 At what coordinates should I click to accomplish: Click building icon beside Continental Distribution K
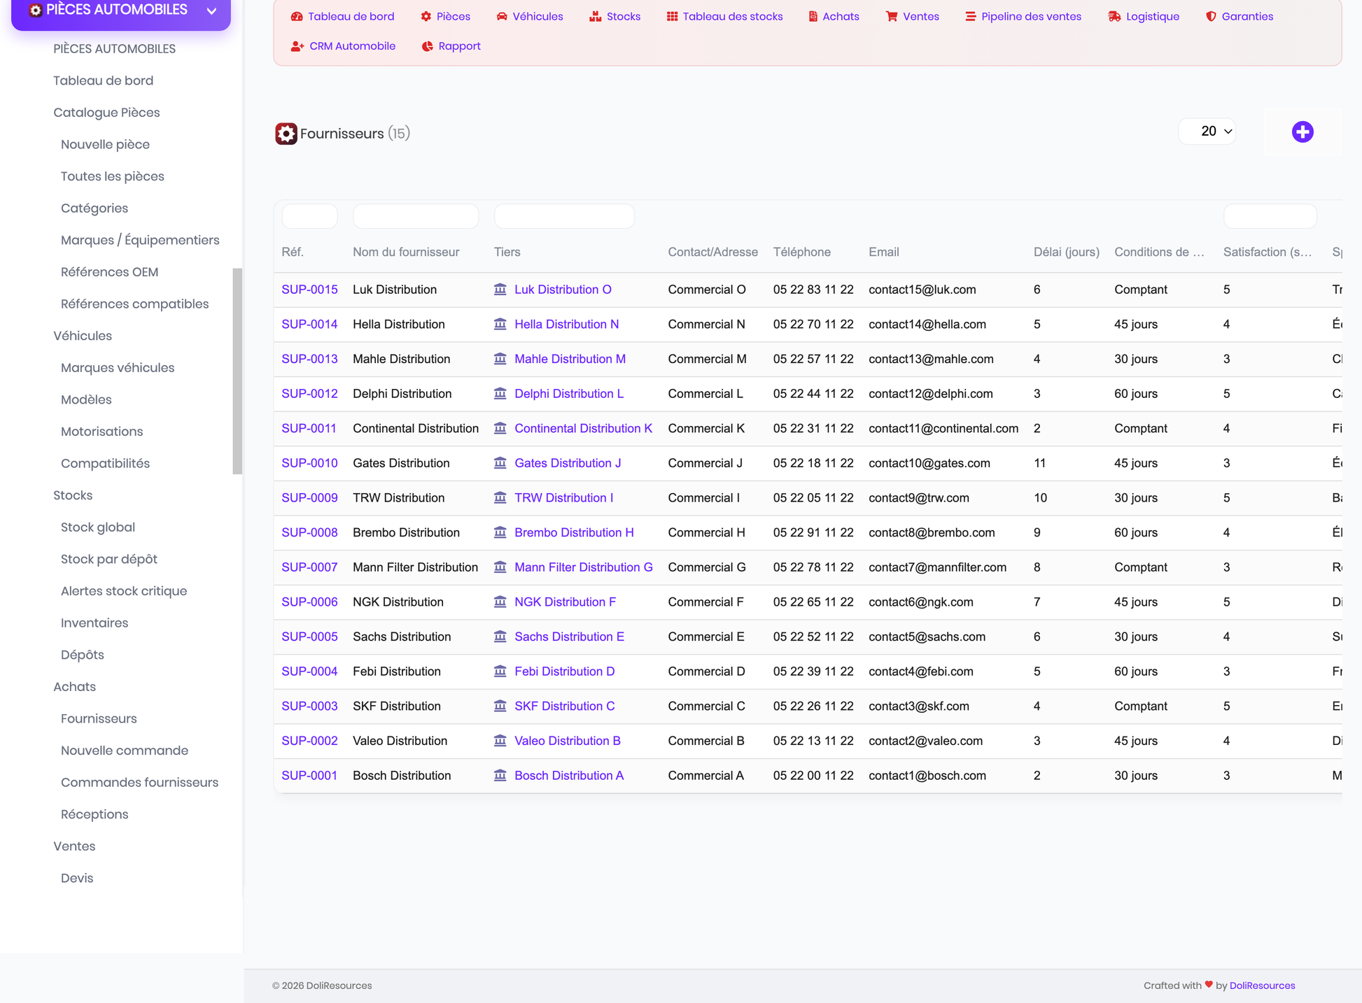tap(500, 428)
